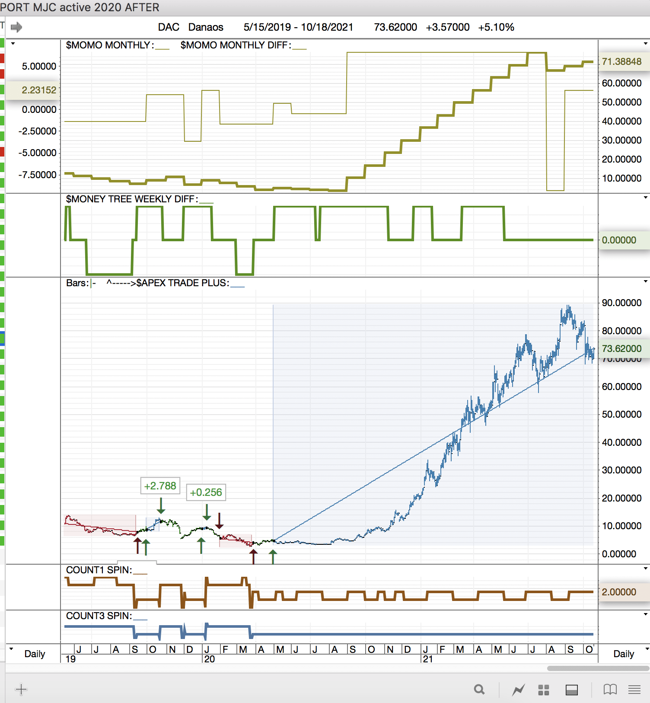Toggle the split bottom-panel icon

(572, 690)
